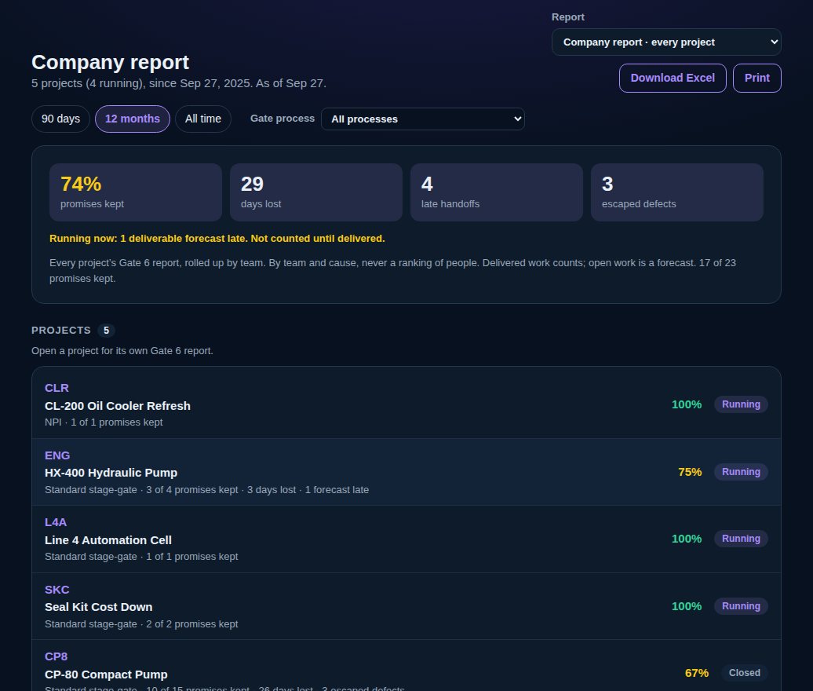Click the 74% promises kept card
Viewport: 813px width, 691px height.
click(x=135, y=192)
